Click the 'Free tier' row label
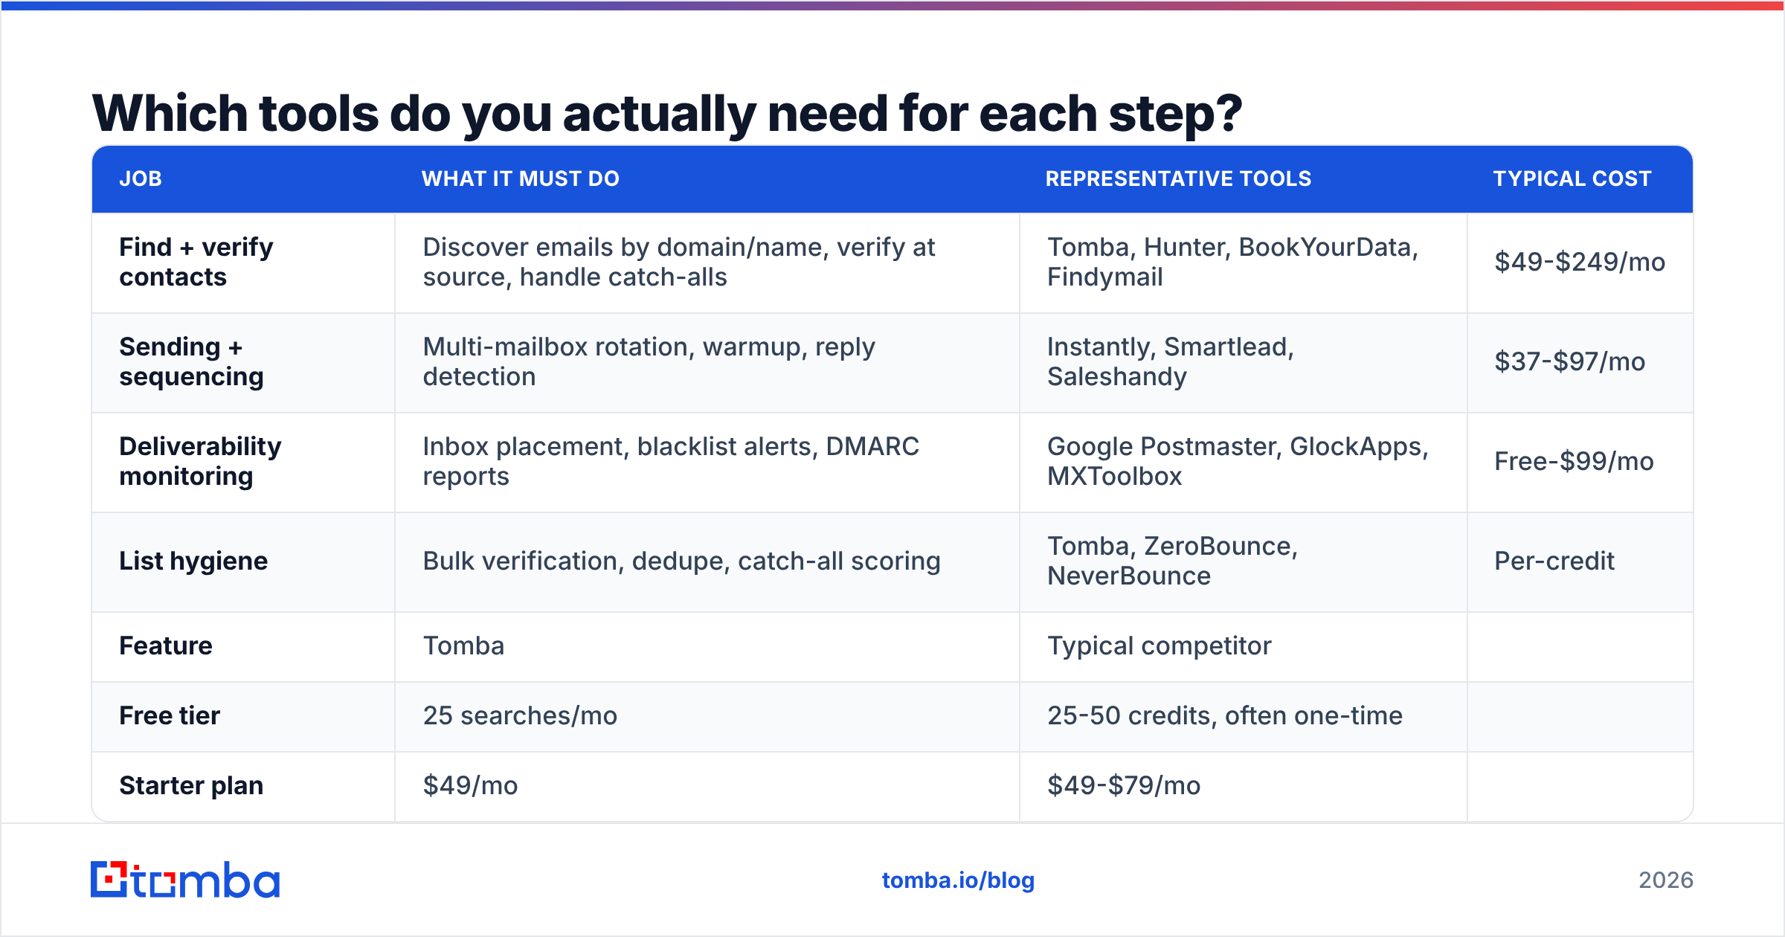 pos(170,715)
